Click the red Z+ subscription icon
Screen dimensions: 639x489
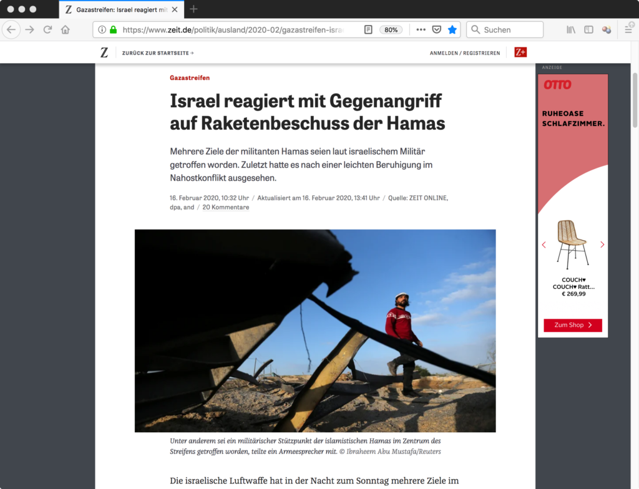[x=520, y=52]
